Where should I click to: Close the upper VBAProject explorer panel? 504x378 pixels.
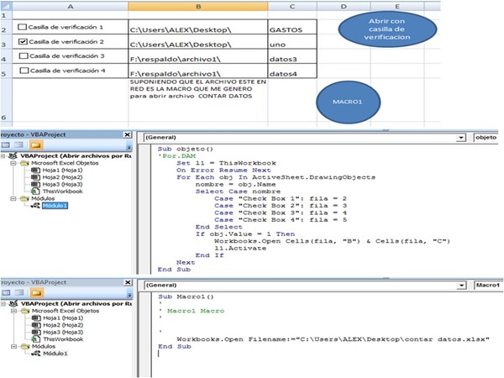click(128, 134)
